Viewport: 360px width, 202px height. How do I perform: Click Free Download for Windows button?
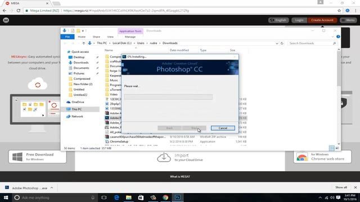point(38,157)
